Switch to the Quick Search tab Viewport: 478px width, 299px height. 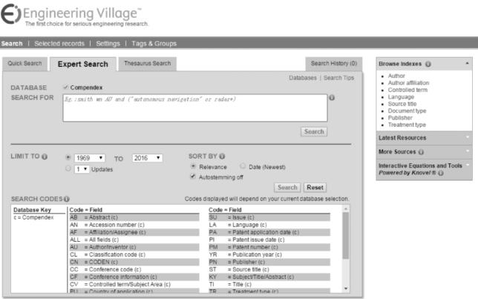pos(24,63)
